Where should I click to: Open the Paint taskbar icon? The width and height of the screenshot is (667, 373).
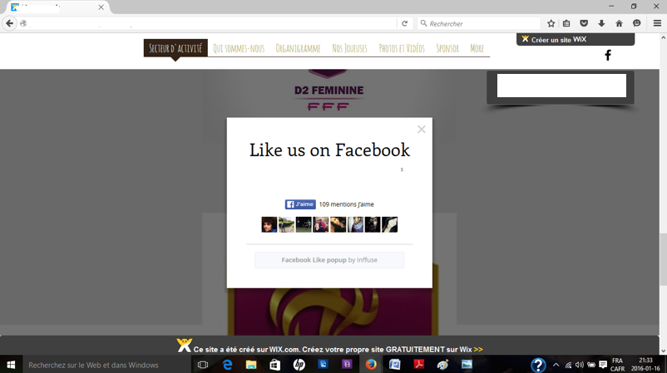pyautogui.click(x=442, y=365)
